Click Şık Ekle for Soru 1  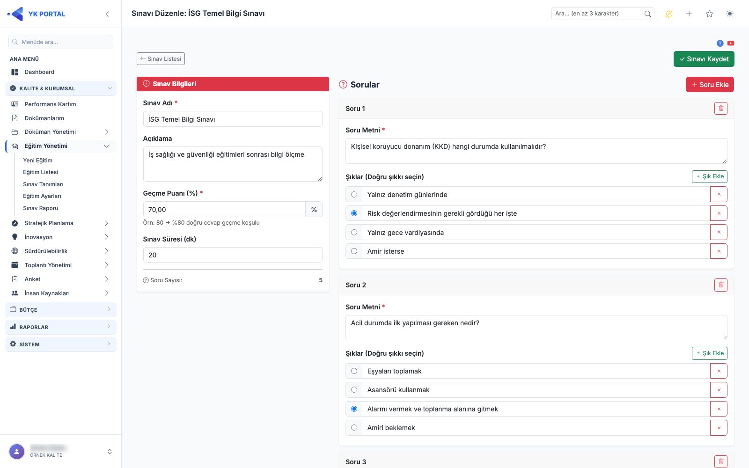(x=710, y=176)
